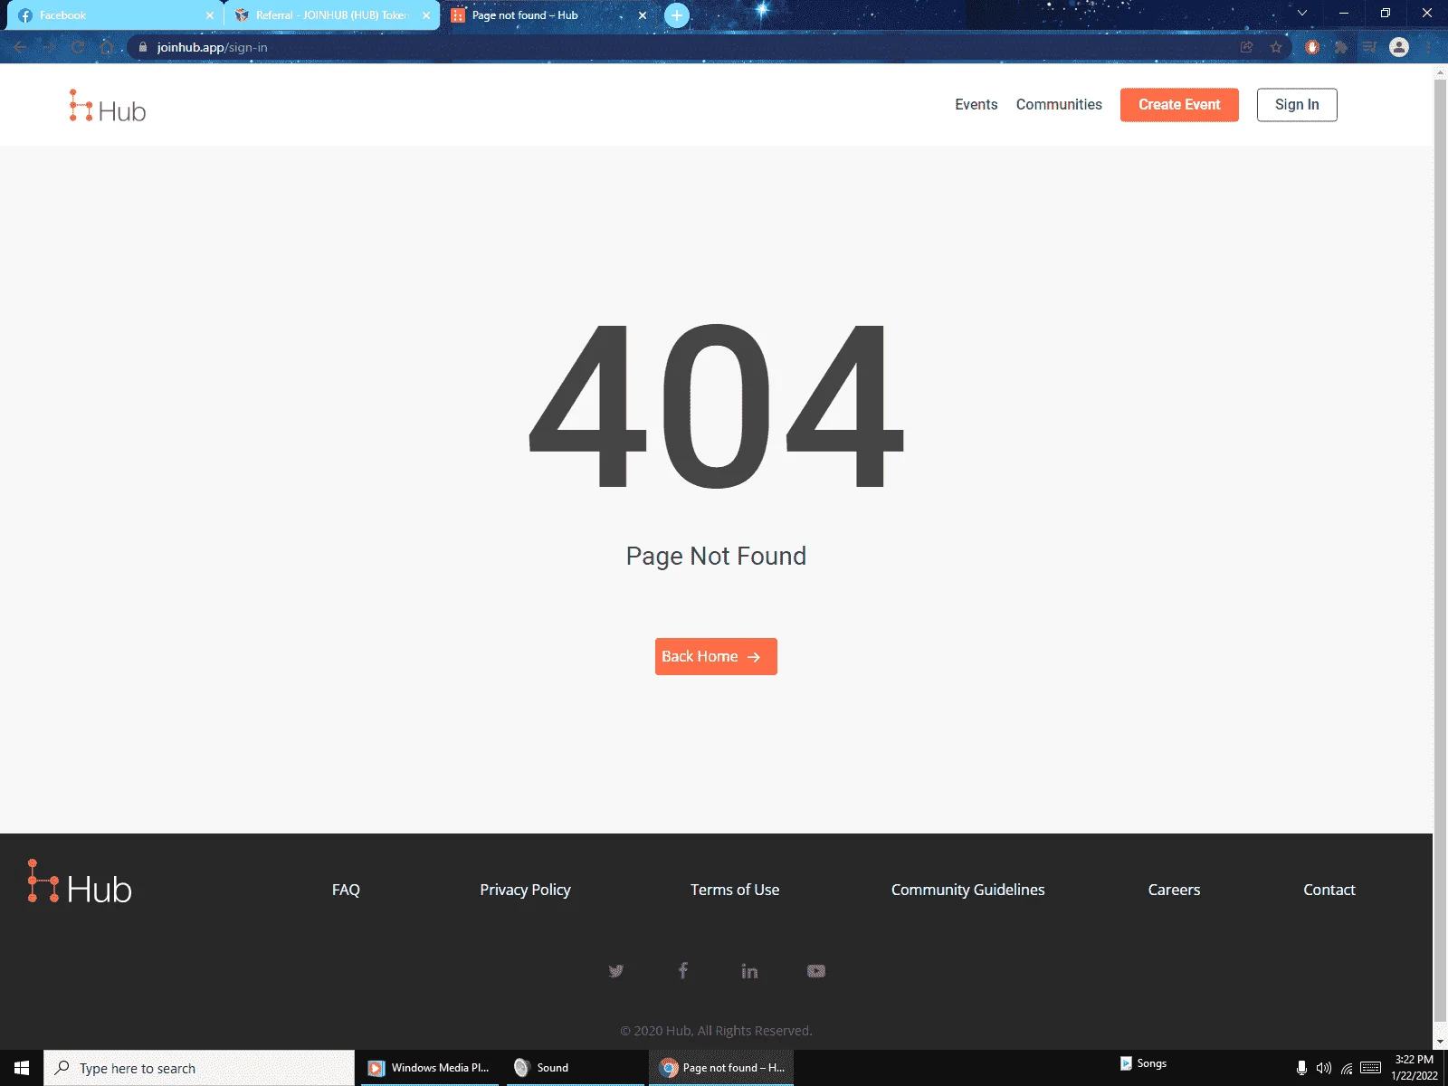
Task: Close the Facebook browser tab
Action: (210, 15)
